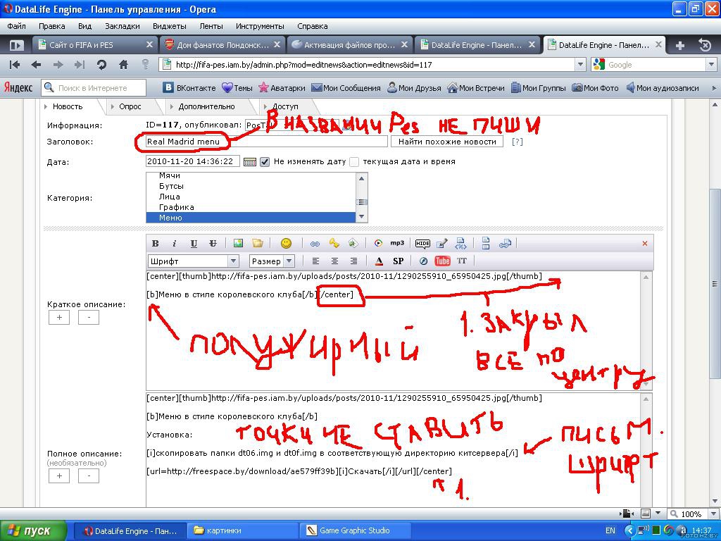The width and height of the screenshot is (721, 541).
Task: Insert mp3 audio tag
Action: 397,243
